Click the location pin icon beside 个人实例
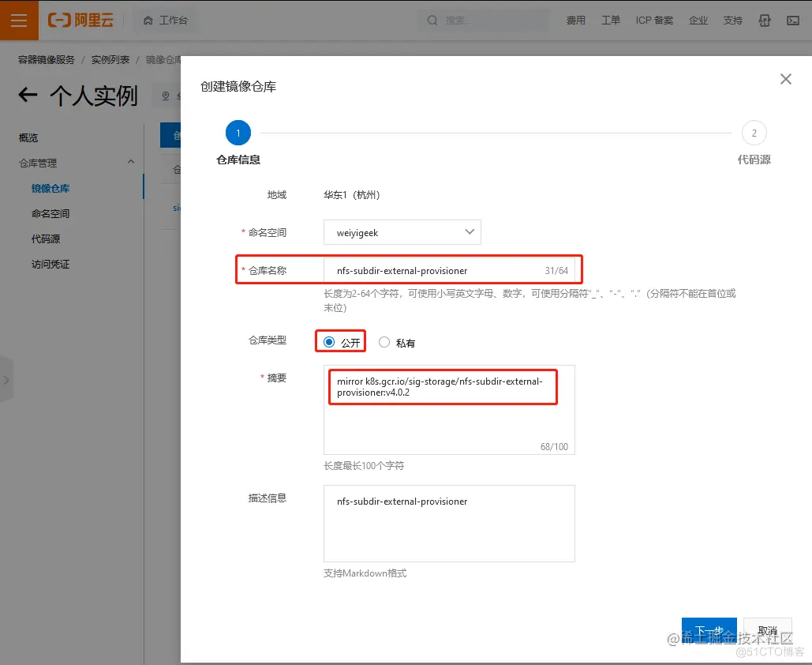Viewport: 812px width, 665px height. click(166, 96)
